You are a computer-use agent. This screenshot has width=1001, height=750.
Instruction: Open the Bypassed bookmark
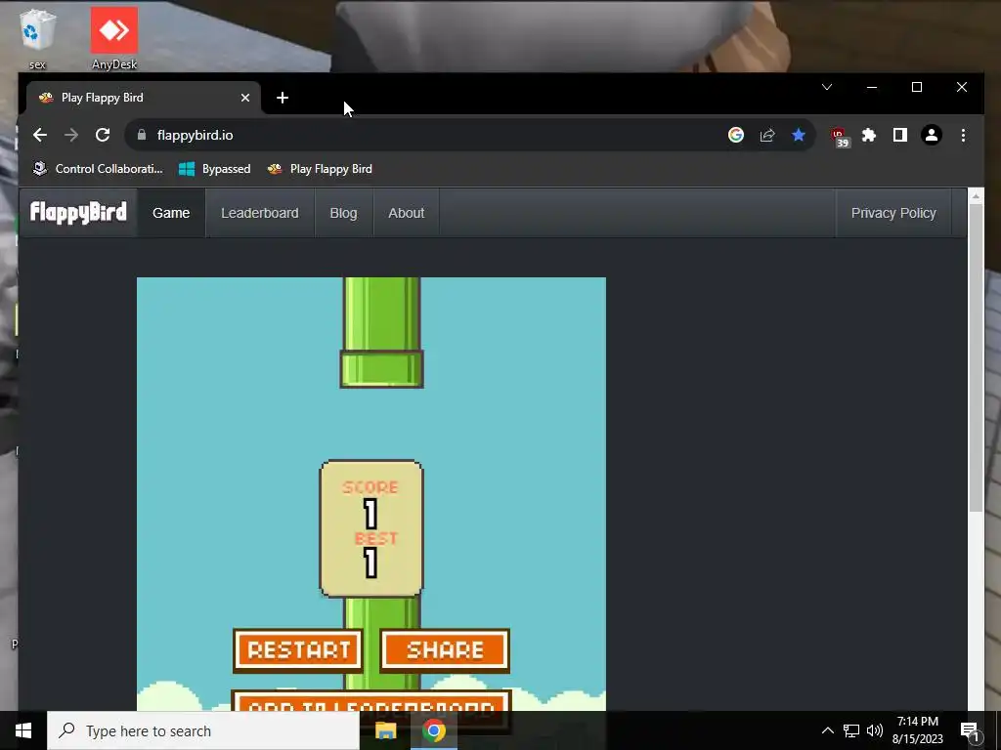click(x=214, y=169)
